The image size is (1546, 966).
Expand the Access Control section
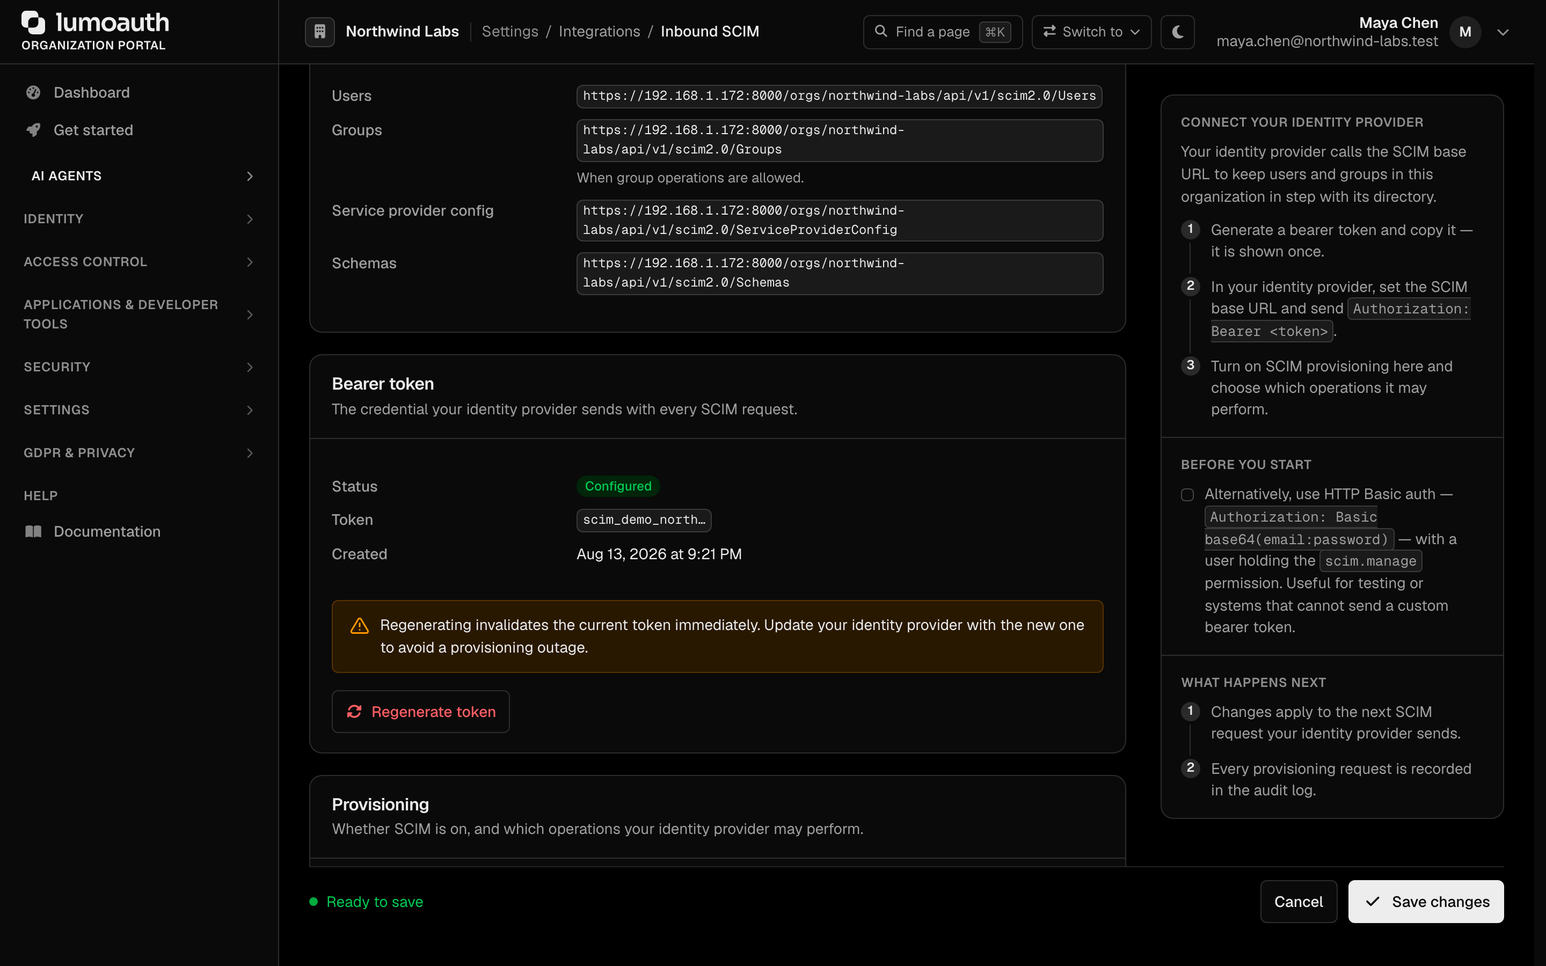[139, 262]
